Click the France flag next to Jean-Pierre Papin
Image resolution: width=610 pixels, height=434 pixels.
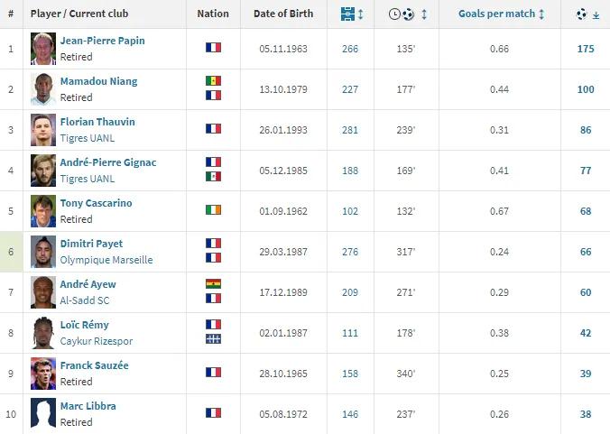tap(213, 48)
